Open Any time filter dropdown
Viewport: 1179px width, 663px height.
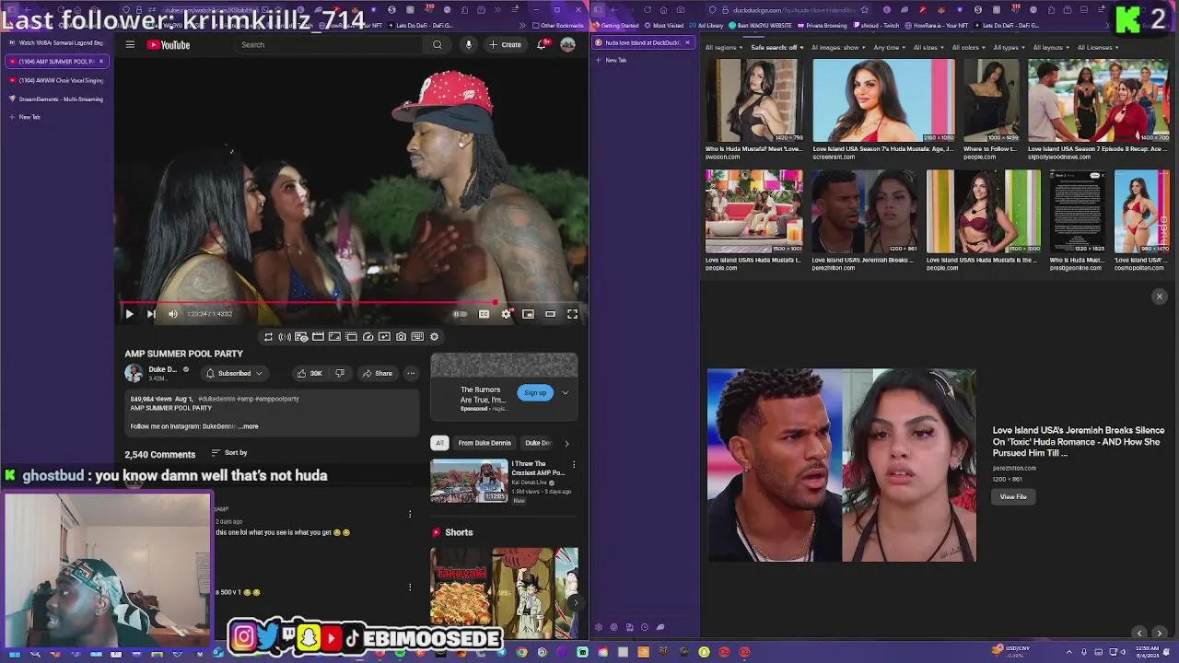click(x=888, y=48)
